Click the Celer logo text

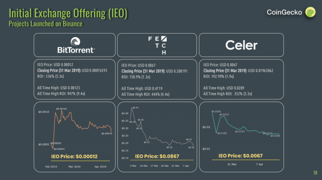point(241,45)
